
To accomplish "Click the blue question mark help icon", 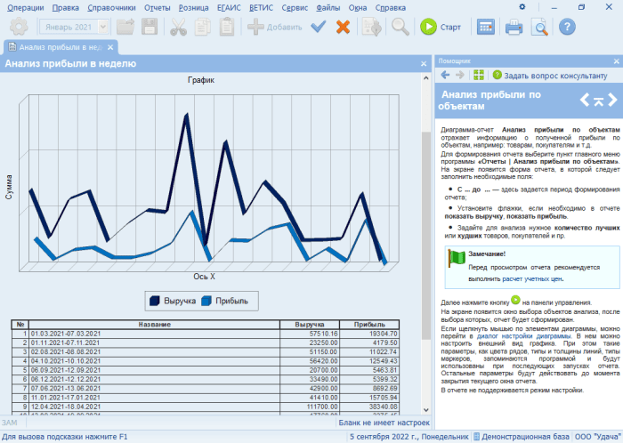I will click(567, 27).
